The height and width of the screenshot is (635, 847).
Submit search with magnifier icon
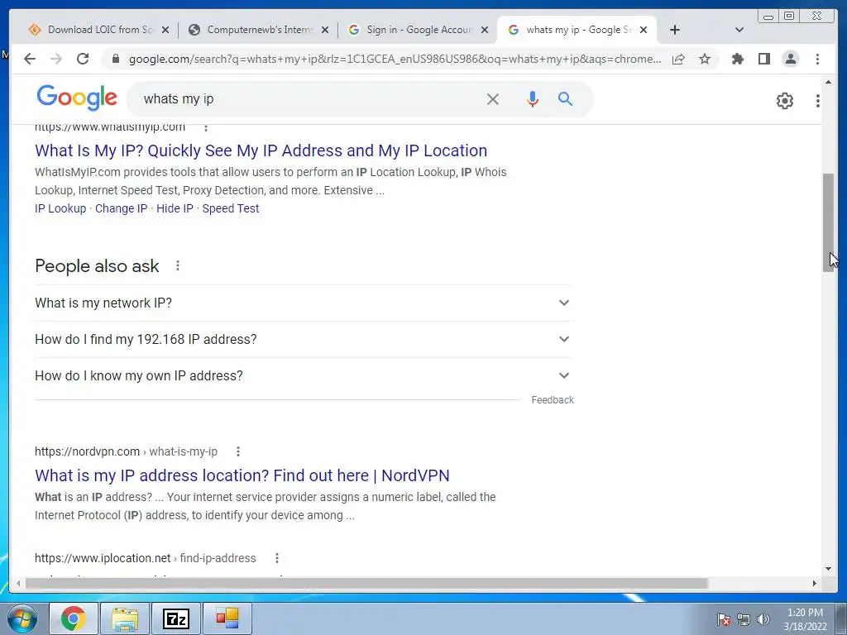[565, 99]
